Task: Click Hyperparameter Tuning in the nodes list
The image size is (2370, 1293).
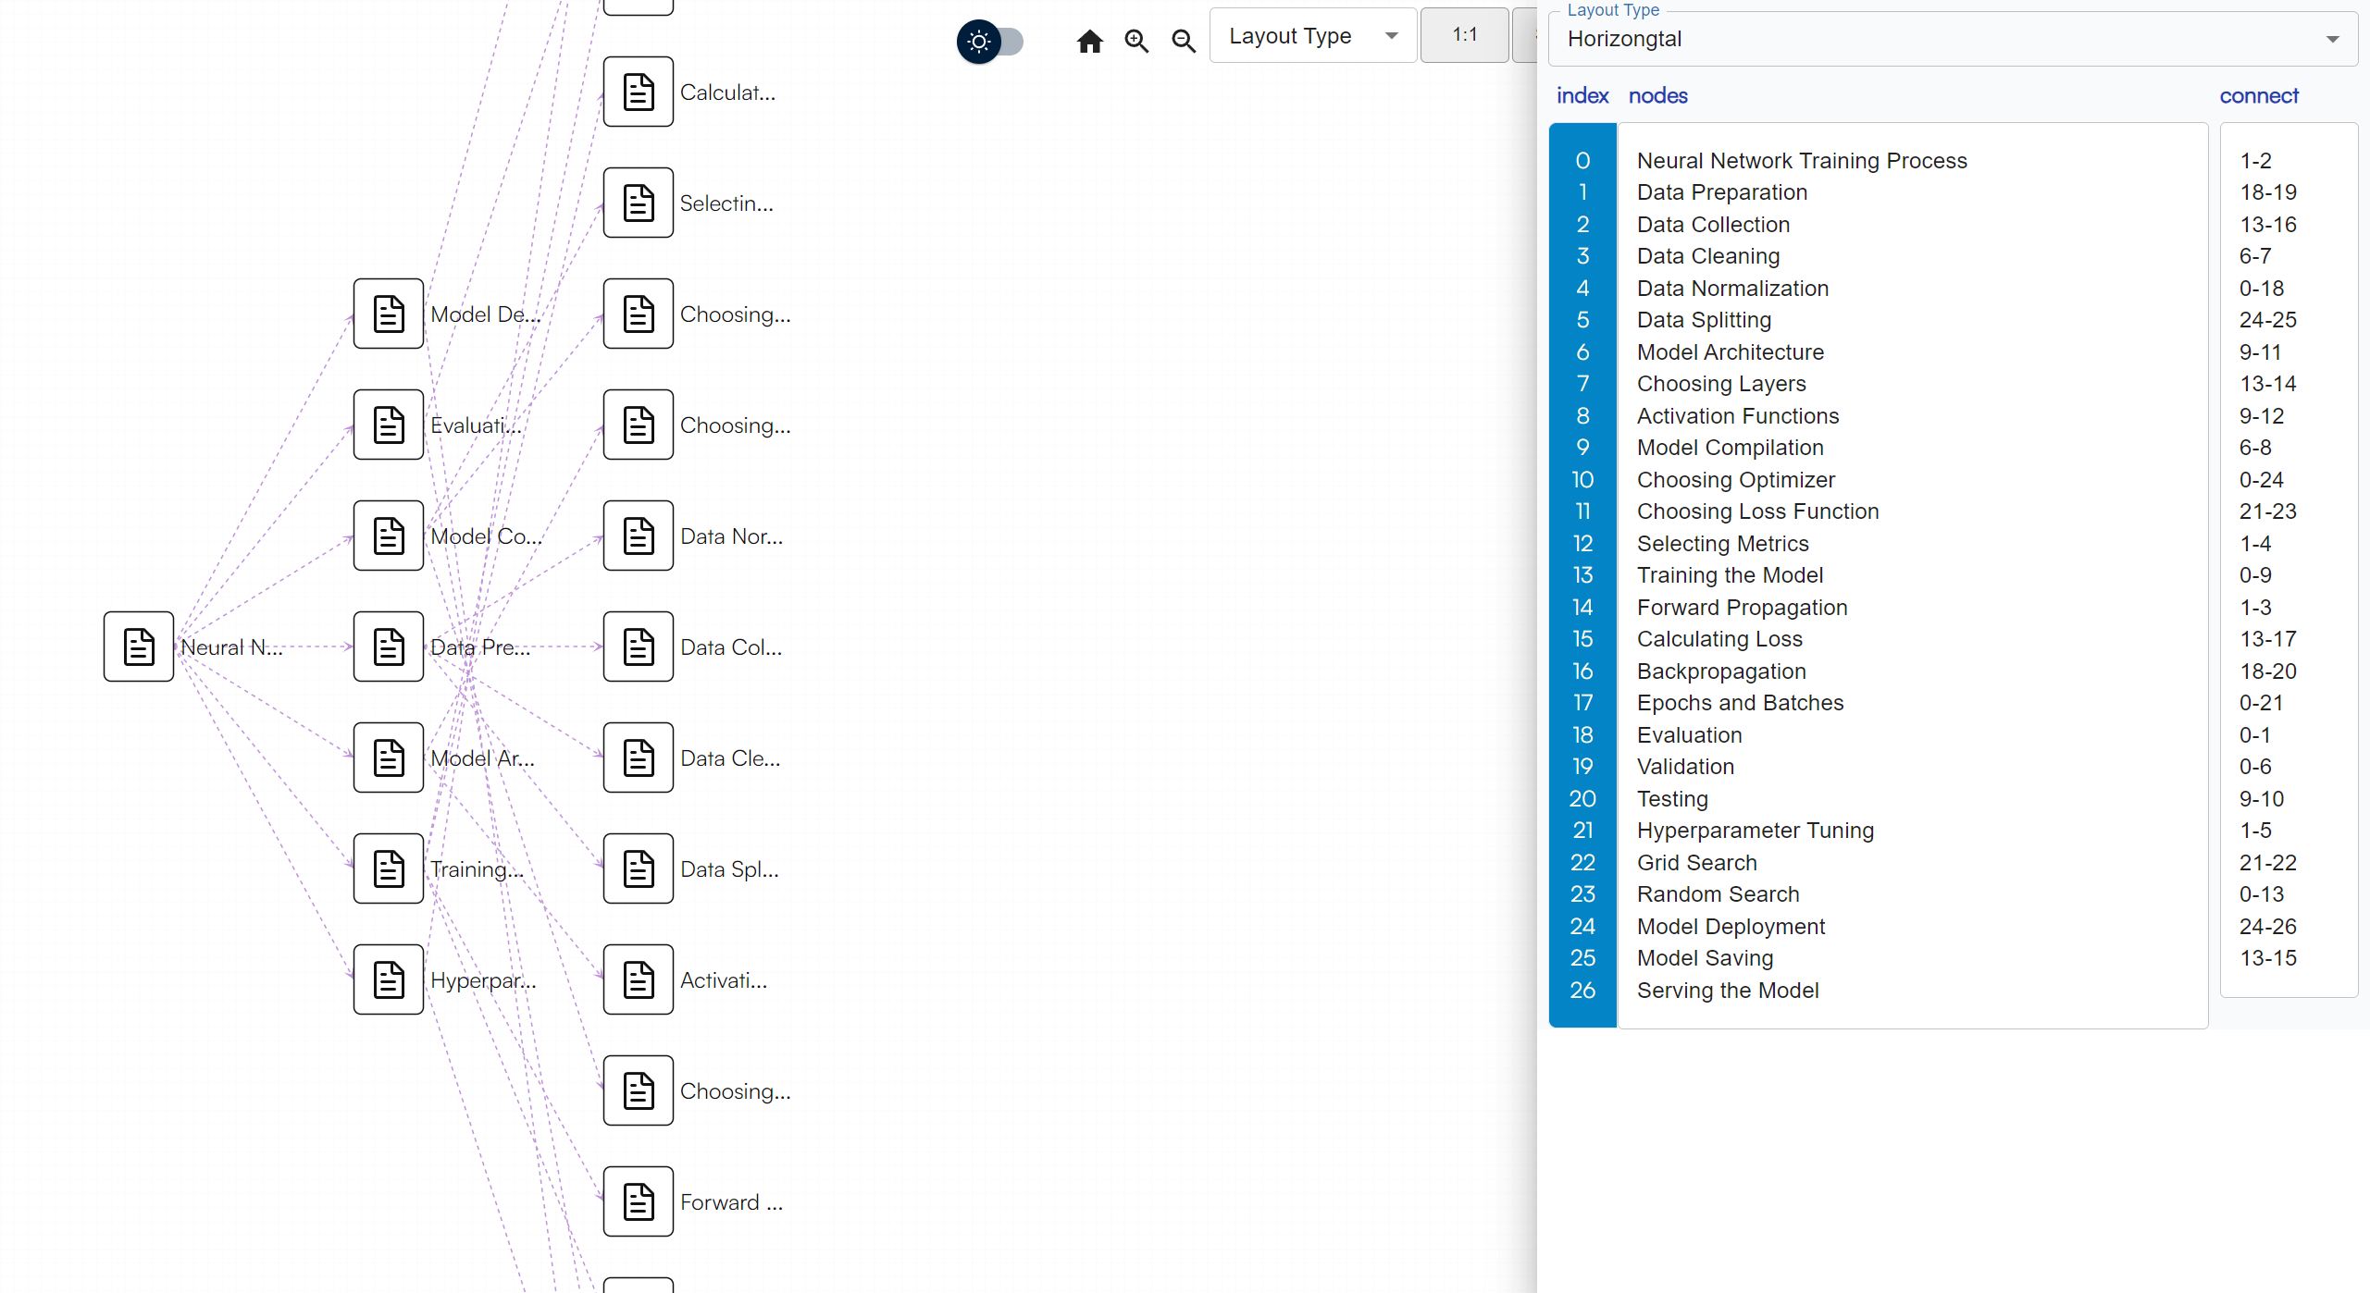Action: 1755,831
